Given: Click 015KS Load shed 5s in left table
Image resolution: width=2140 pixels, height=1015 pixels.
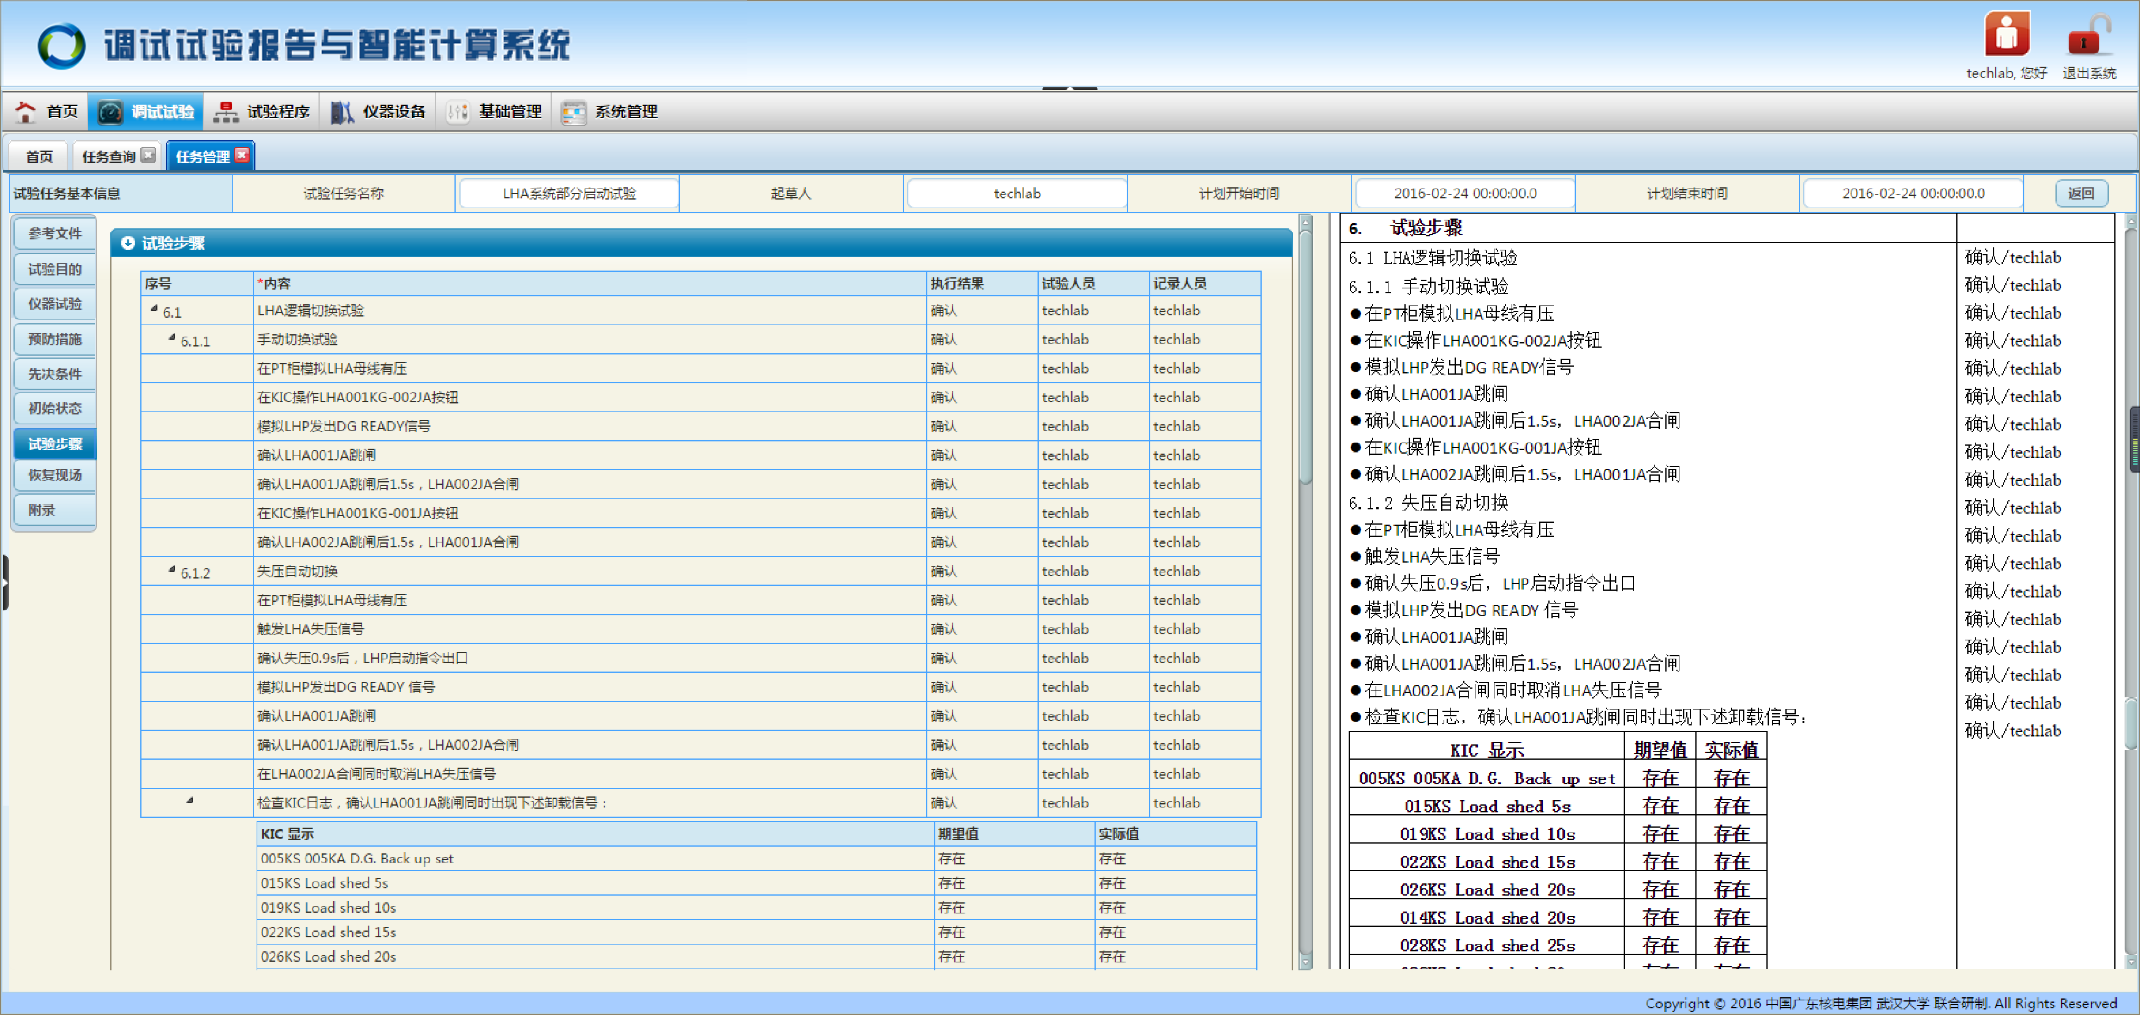Looking at the screenshot, I should click(x=324, y=883).
